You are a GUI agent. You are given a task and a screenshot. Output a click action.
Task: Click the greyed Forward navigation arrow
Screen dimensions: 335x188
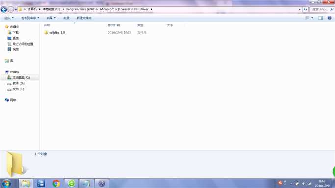click(11, 9)
